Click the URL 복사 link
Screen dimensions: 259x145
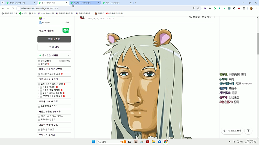(207, 17)
